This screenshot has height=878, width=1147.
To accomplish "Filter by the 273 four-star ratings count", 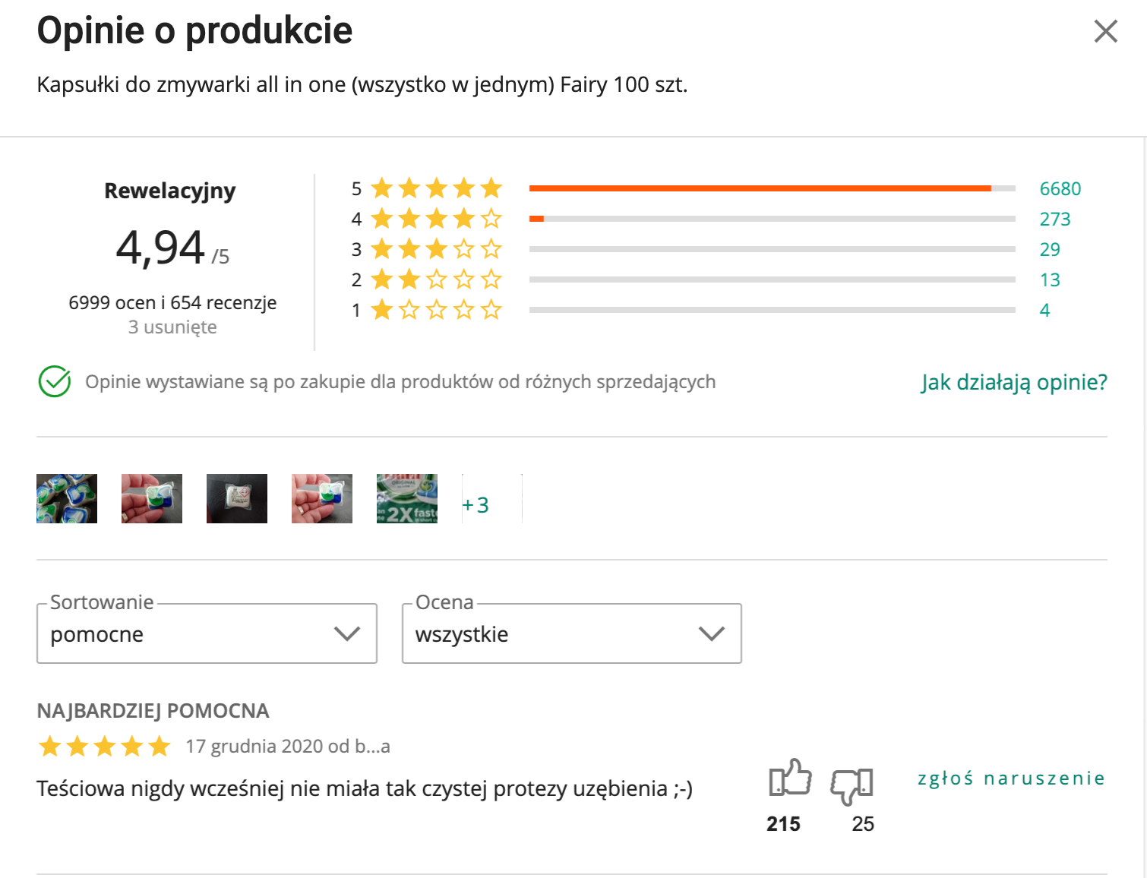I will click(x=1054, y=219).
